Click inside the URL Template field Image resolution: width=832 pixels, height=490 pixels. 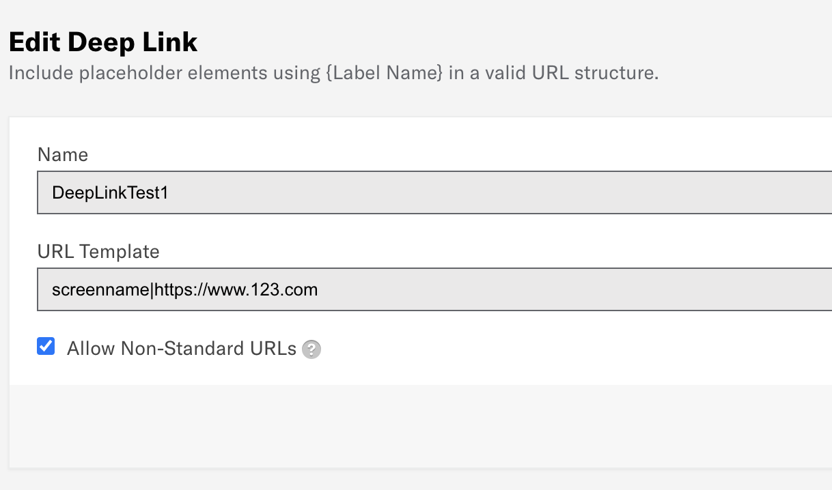[x=410, y=289]
